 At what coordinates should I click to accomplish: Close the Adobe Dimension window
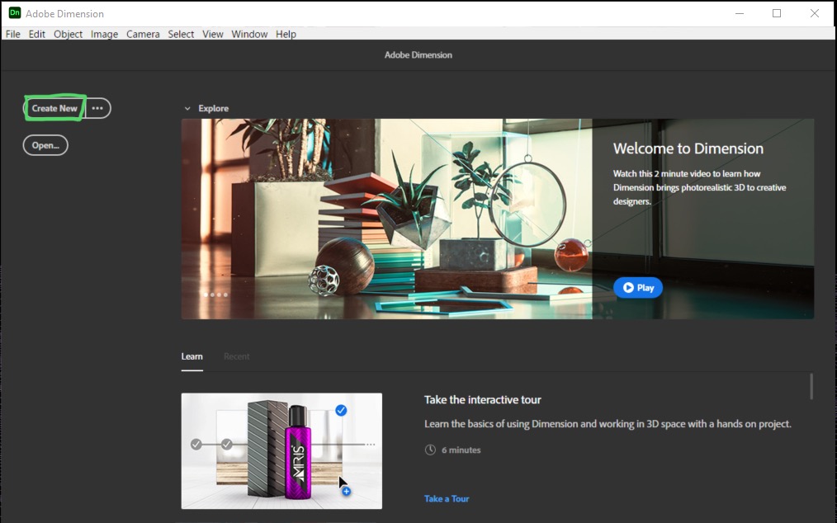point(815,13)
